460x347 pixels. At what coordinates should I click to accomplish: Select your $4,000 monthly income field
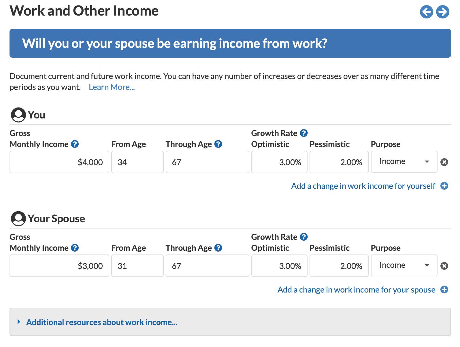coord(59,162)
